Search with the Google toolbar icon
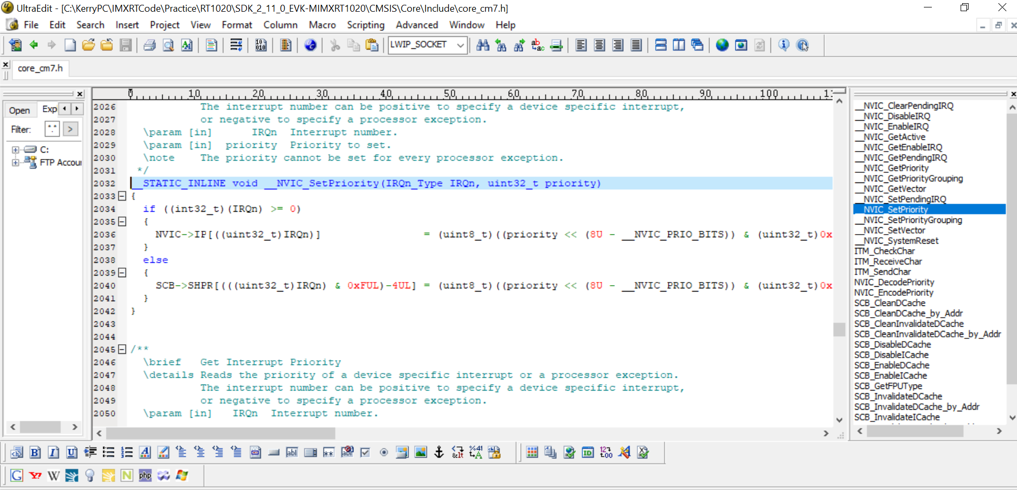 (16, 475)
